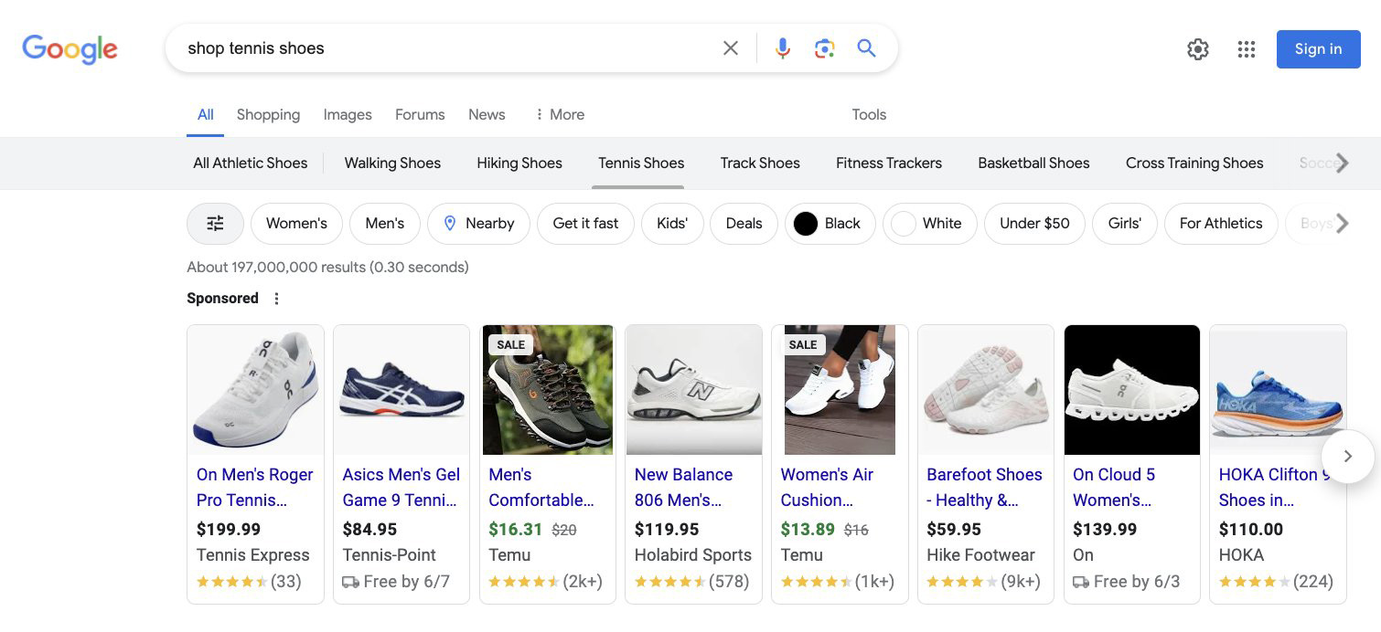Open Google apps grid menu
Screen dimensions: 1381x632
tap(1246, 49)
